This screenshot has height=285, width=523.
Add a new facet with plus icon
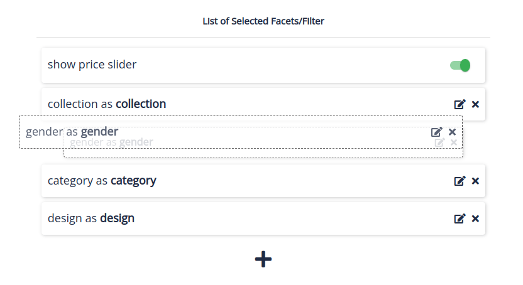(263, 259)
